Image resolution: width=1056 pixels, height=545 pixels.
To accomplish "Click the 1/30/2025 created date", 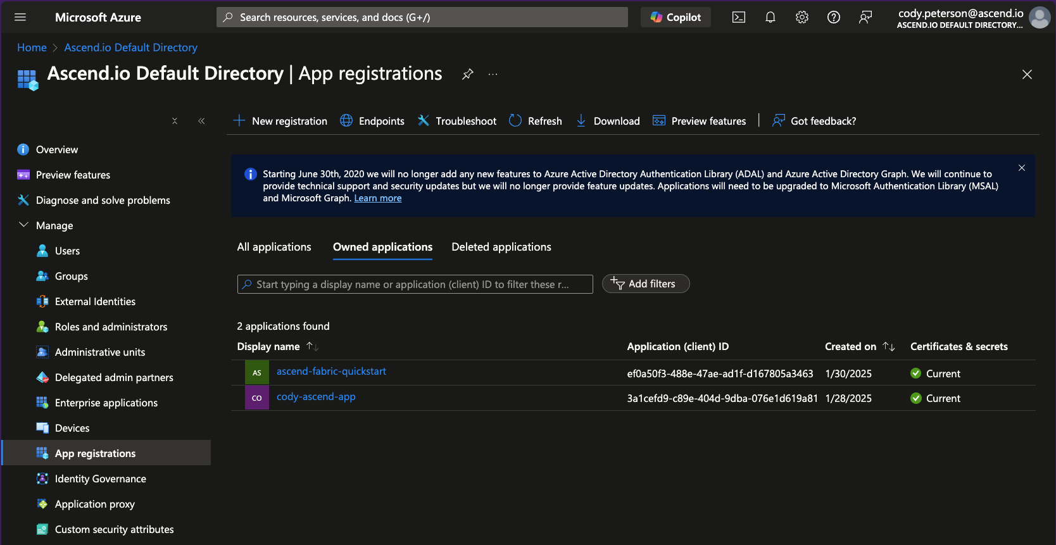I will 848,373.
